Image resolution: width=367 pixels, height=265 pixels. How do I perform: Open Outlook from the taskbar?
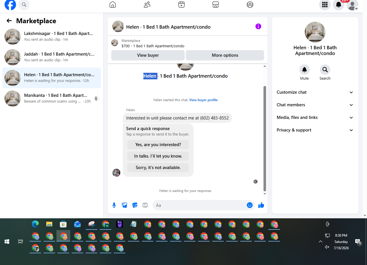coord(77,224)
